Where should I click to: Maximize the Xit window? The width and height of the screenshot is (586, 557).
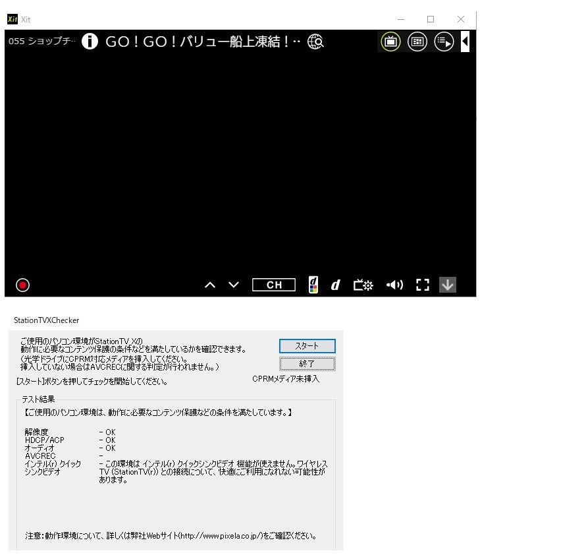tap(431, 19)
